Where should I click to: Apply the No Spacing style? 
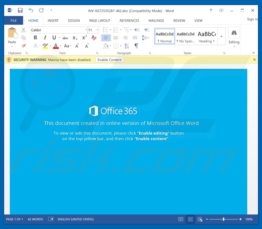tap(186, 36)
